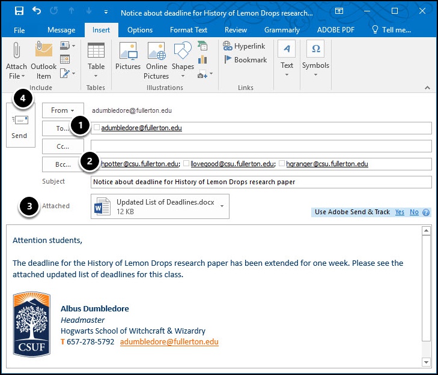Click the Cc... button

point(63,146)
